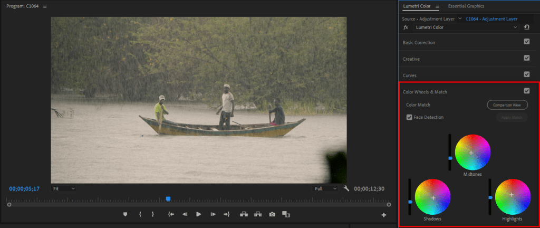This screenshot has height=228, width=540.
Task: Click the Add Marker icon
Action: tap(125, 214)
